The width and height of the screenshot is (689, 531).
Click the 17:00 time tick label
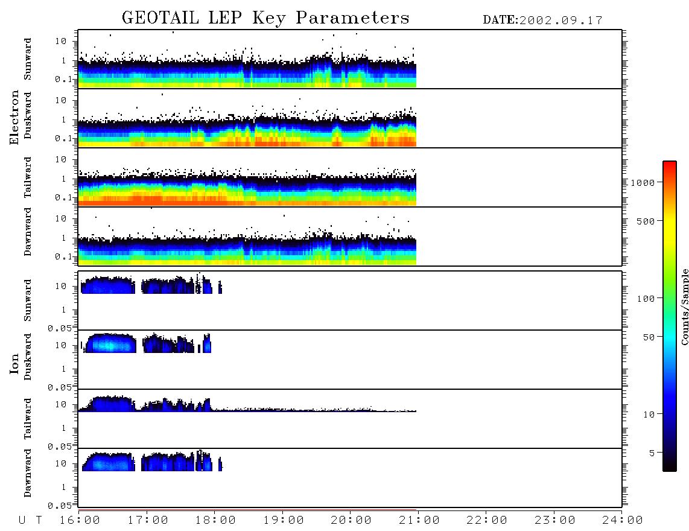coord(148,521)
